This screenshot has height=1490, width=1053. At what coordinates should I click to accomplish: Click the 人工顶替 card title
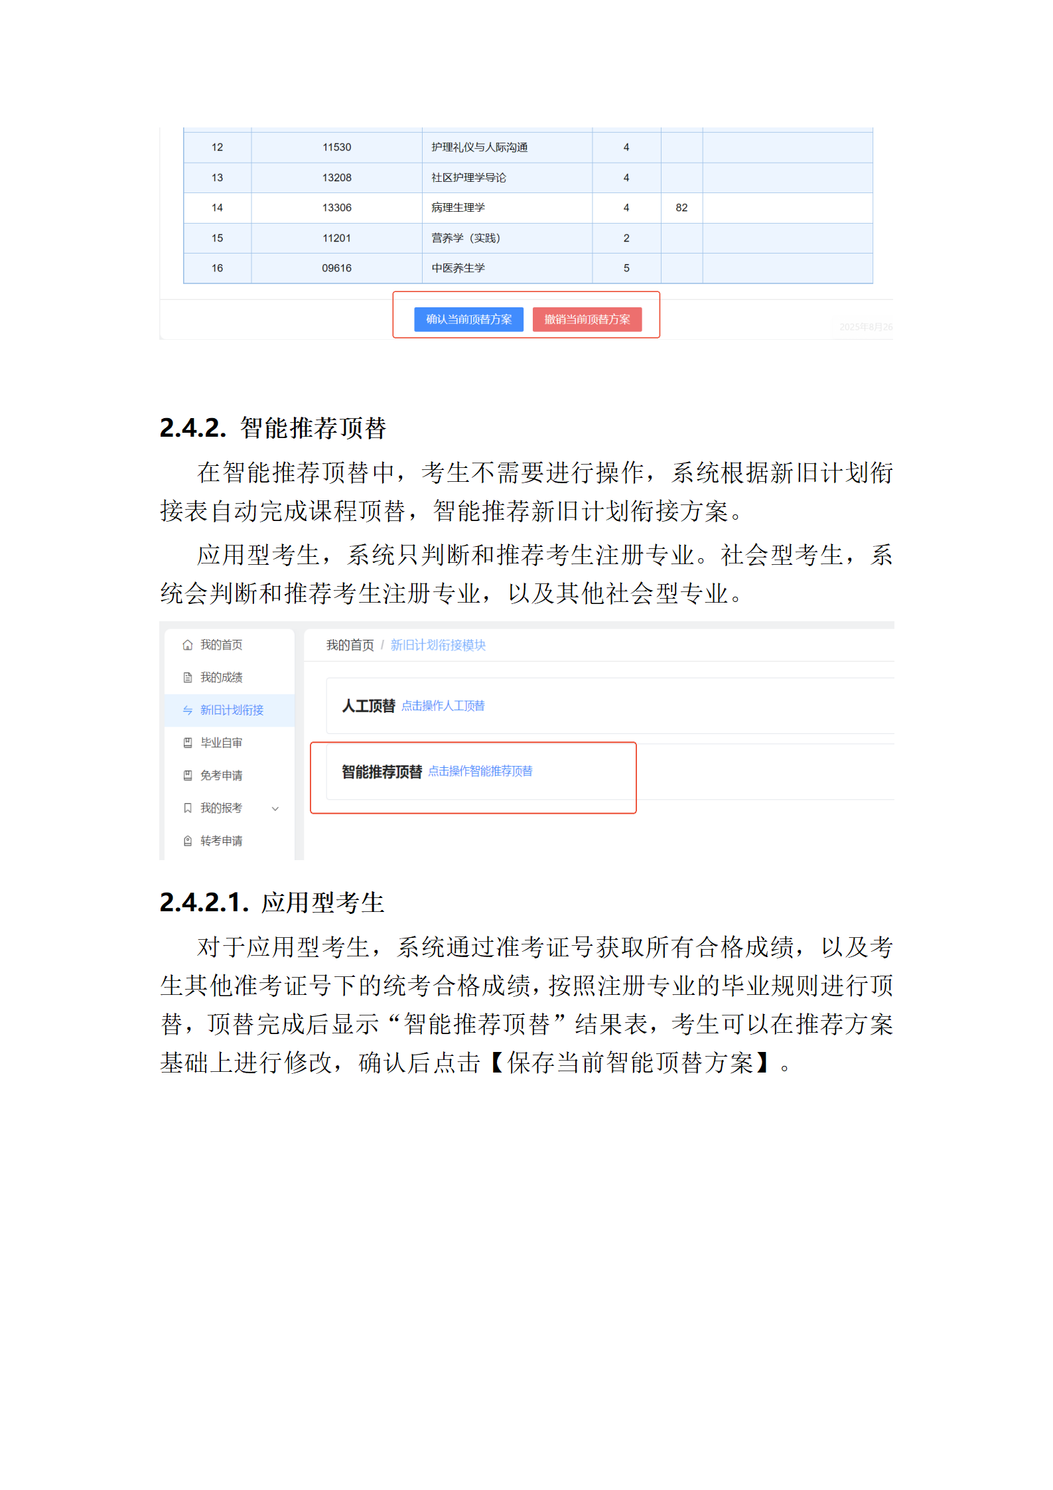368,706
